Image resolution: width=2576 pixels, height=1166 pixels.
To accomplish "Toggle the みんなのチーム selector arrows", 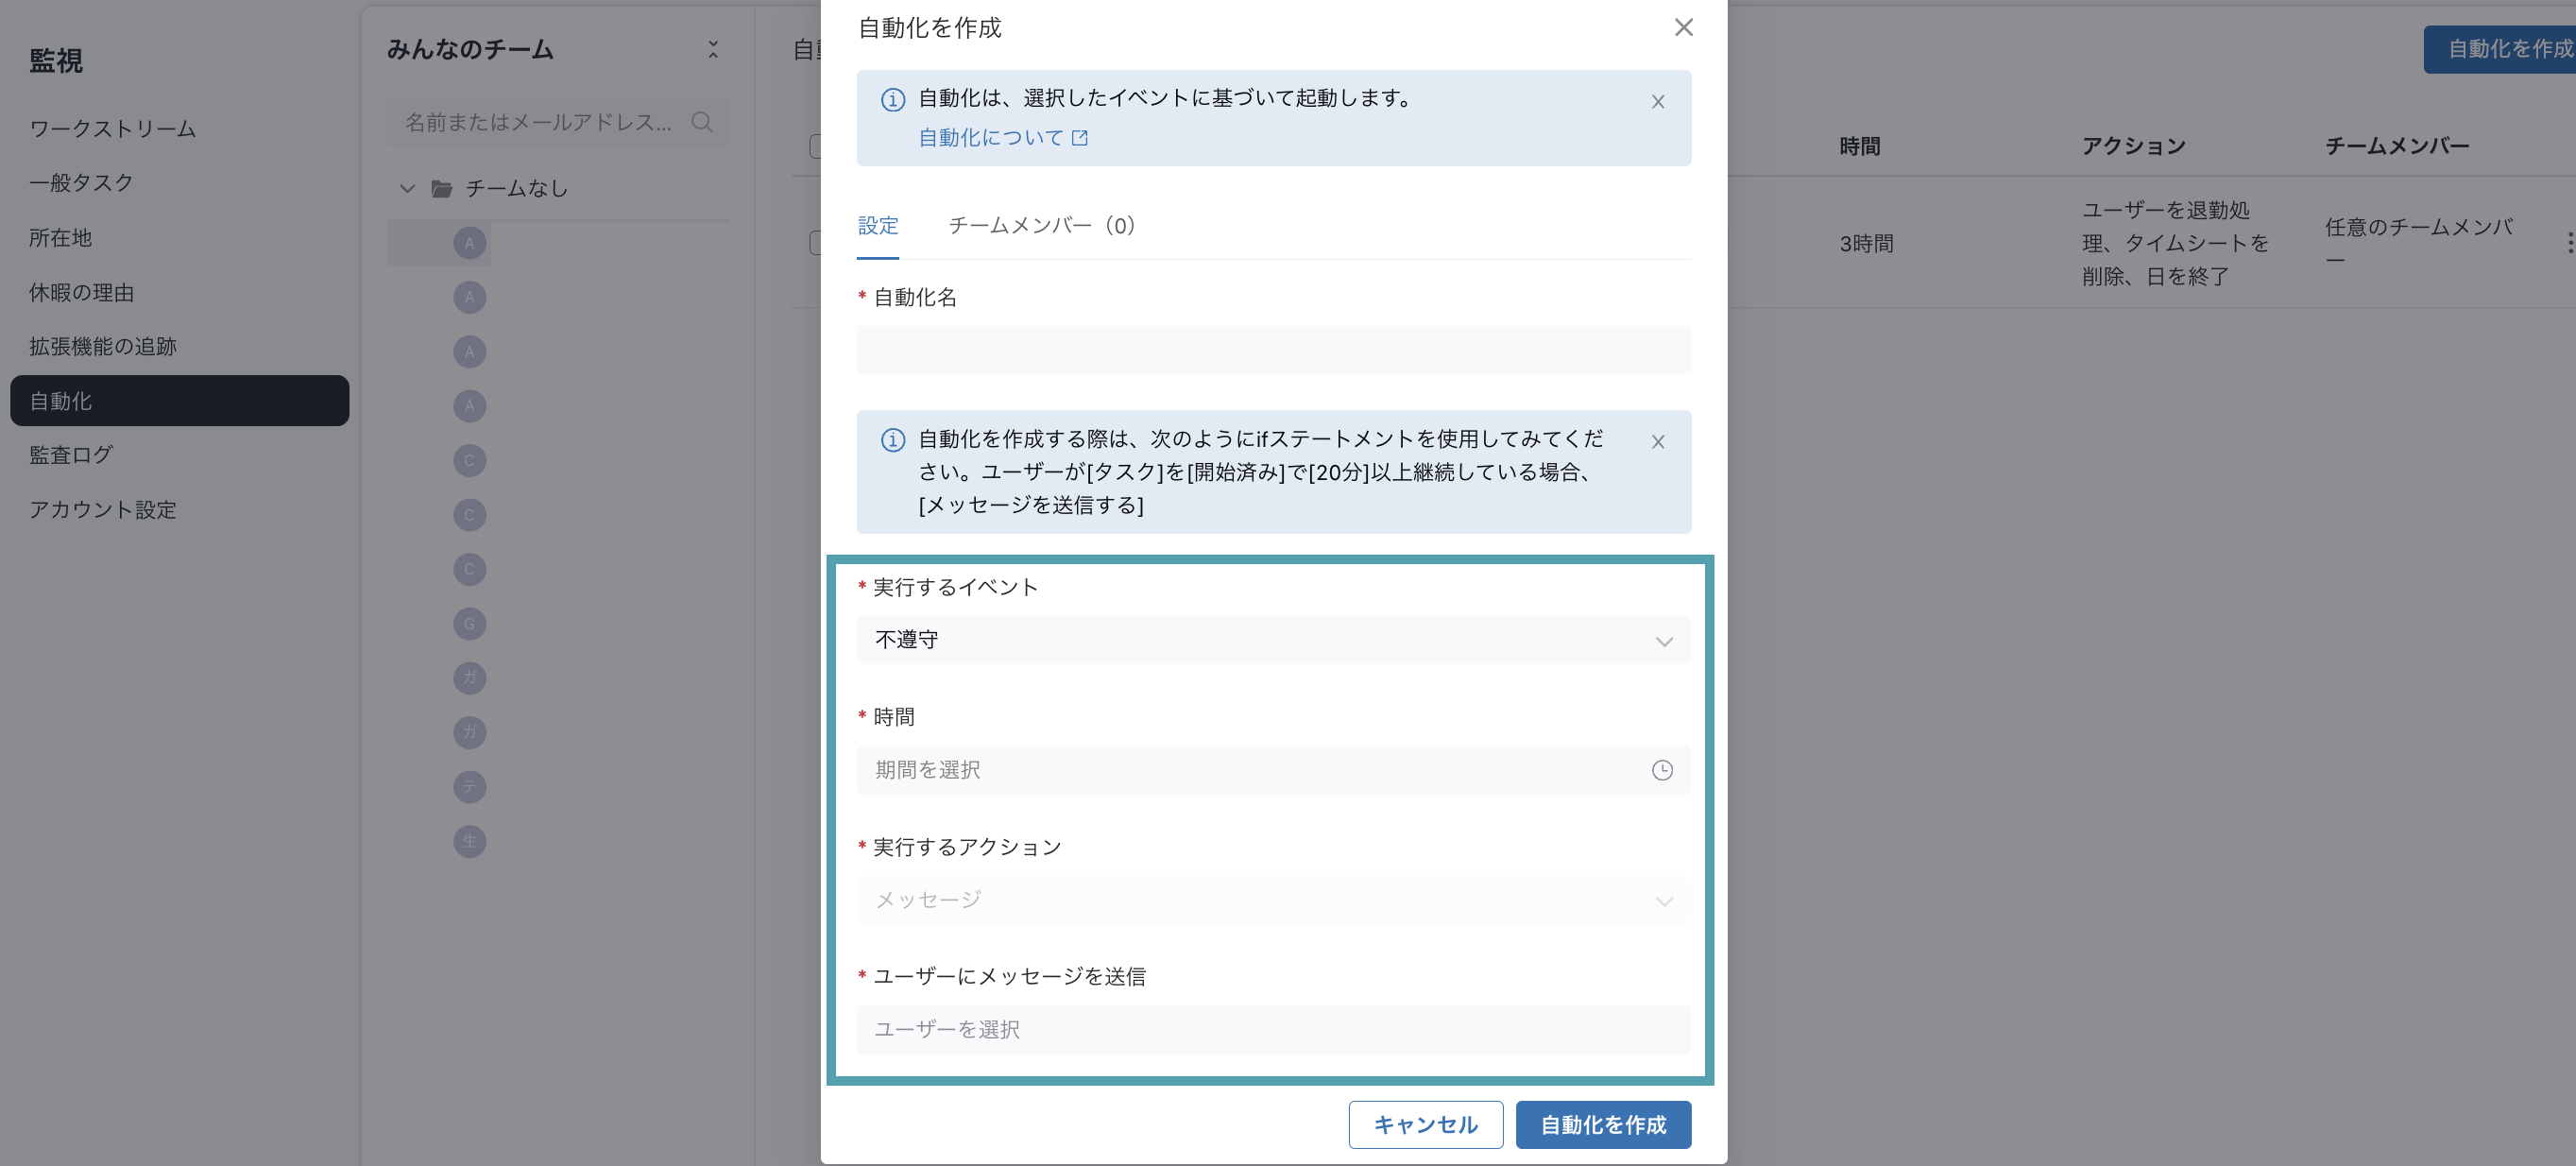I will pyautogui.click(x=713, y=49).
